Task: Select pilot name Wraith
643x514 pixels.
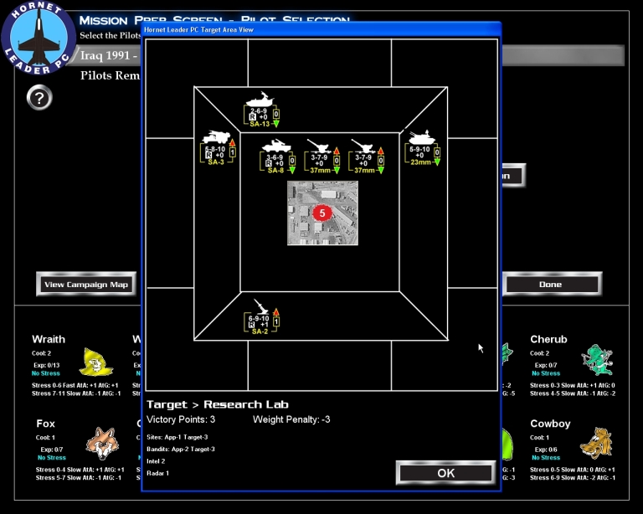Action: (x=49, y=339)
